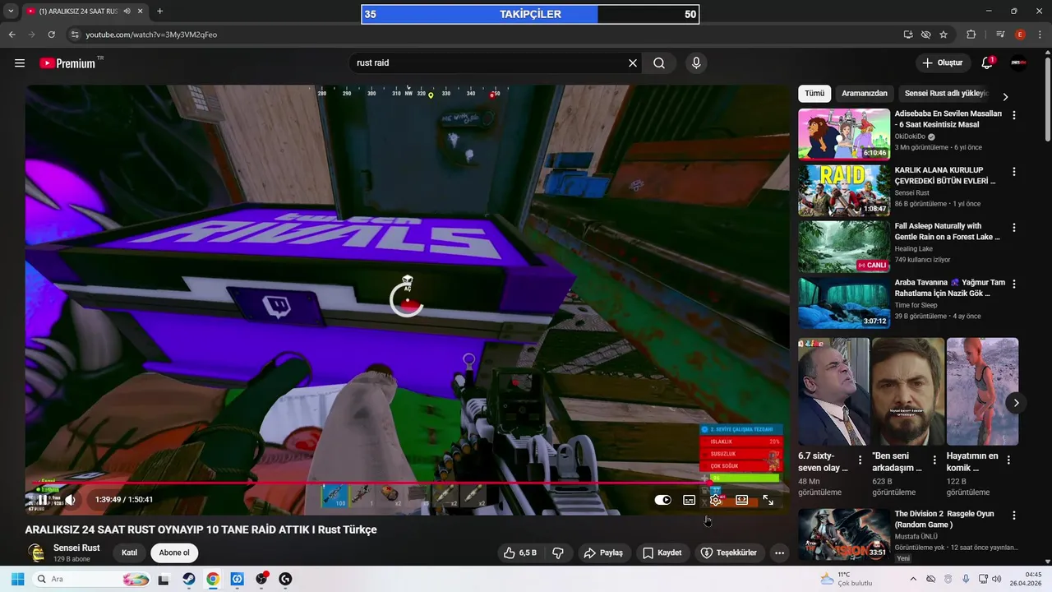
Task: Open YouTube notifications bell
Action: pos(987,63)
